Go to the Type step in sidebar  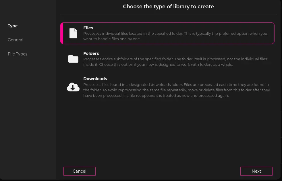[13, 26]
